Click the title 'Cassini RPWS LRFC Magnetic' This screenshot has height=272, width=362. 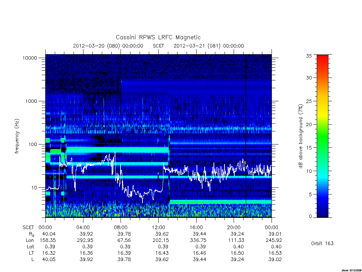click(158, 37)
